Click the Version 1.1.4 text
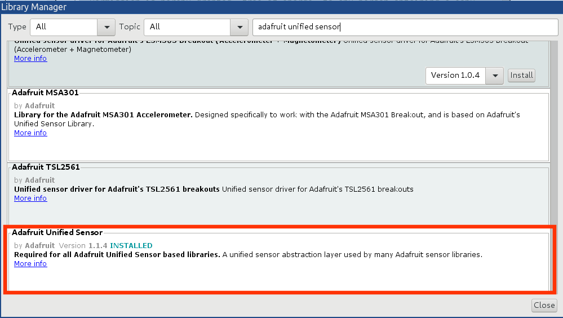Viewport: 563px width, 318px height. (x=83, y=246)
